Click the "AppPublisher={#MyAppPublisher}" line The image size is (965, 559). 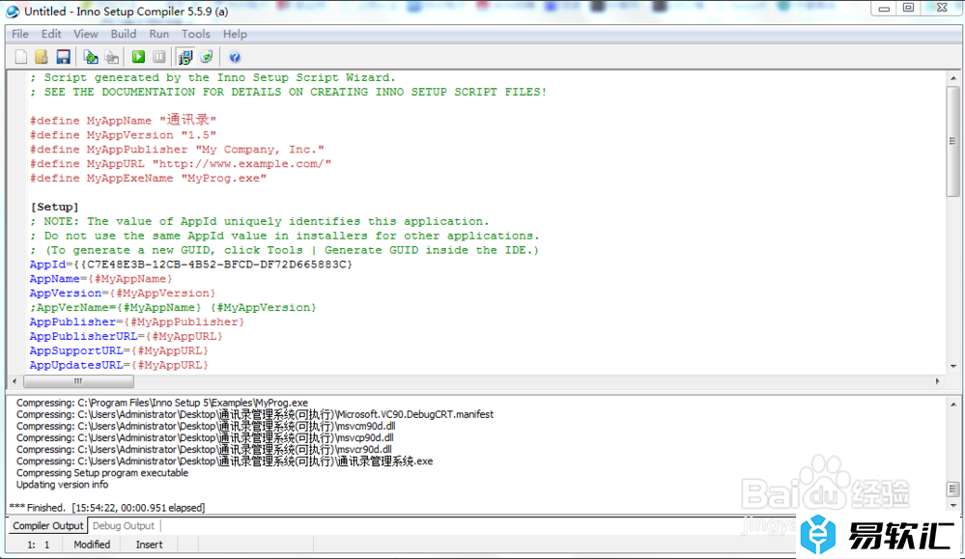[137, 322]
